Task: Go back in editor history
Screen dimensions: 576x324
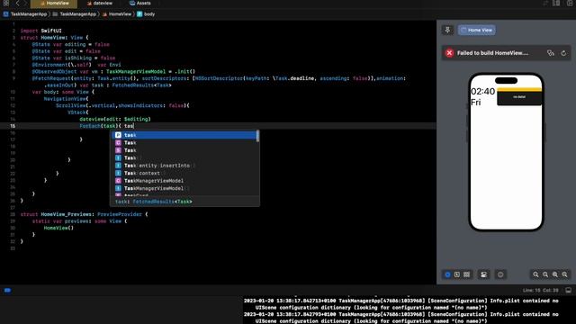Action: pyautogui.click(x=18, y=4)
